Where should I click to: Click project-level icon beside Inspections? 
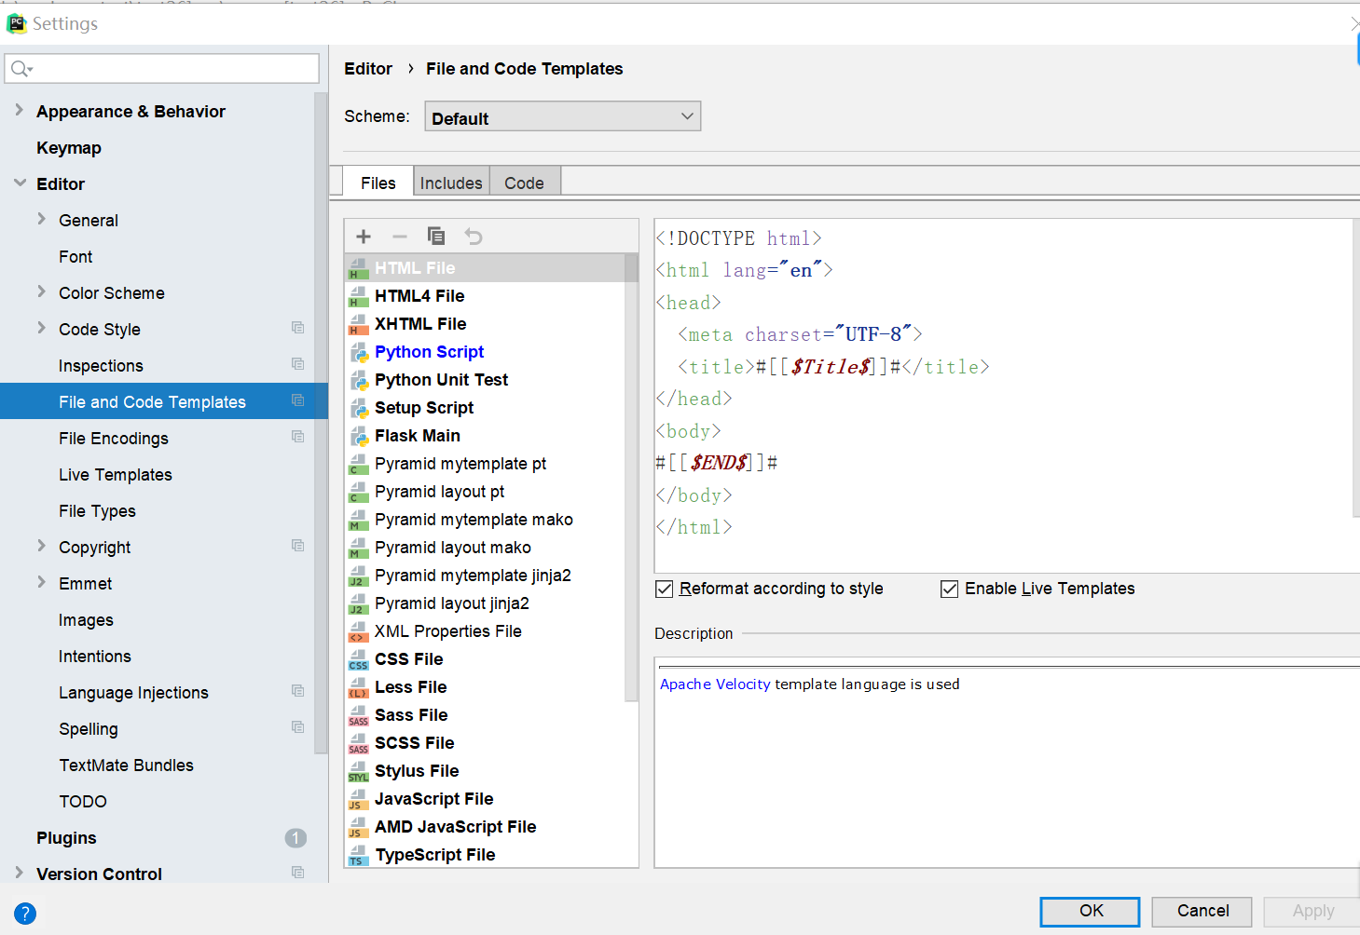[x=298, y=364]
